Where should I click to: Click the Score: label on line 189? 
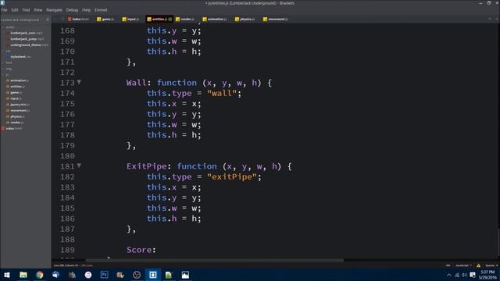(141, 250)
